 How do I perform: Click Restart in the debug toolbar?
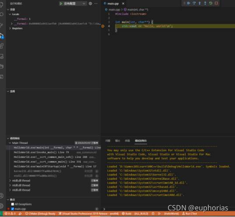pyautogui.click(x=211, y=3)
